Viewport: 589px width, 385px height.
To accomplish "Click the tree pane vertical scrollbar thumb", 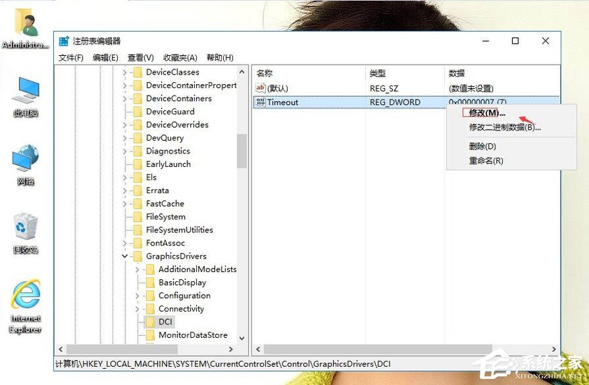I will click(241, 151).
